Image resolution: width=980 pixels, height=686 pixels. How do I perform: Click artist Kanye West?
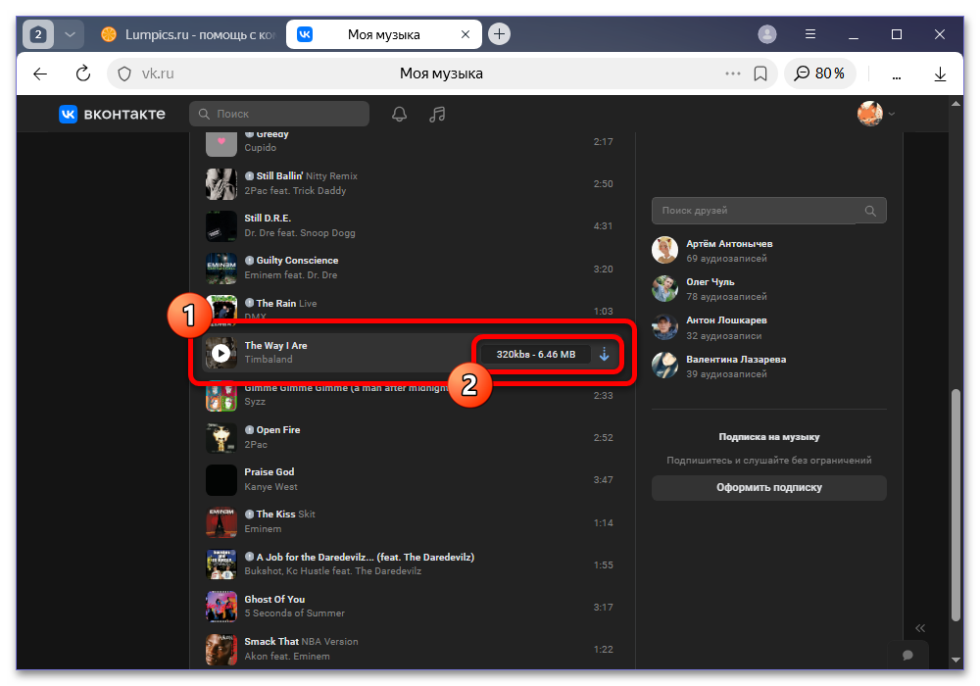click(270, 487)
